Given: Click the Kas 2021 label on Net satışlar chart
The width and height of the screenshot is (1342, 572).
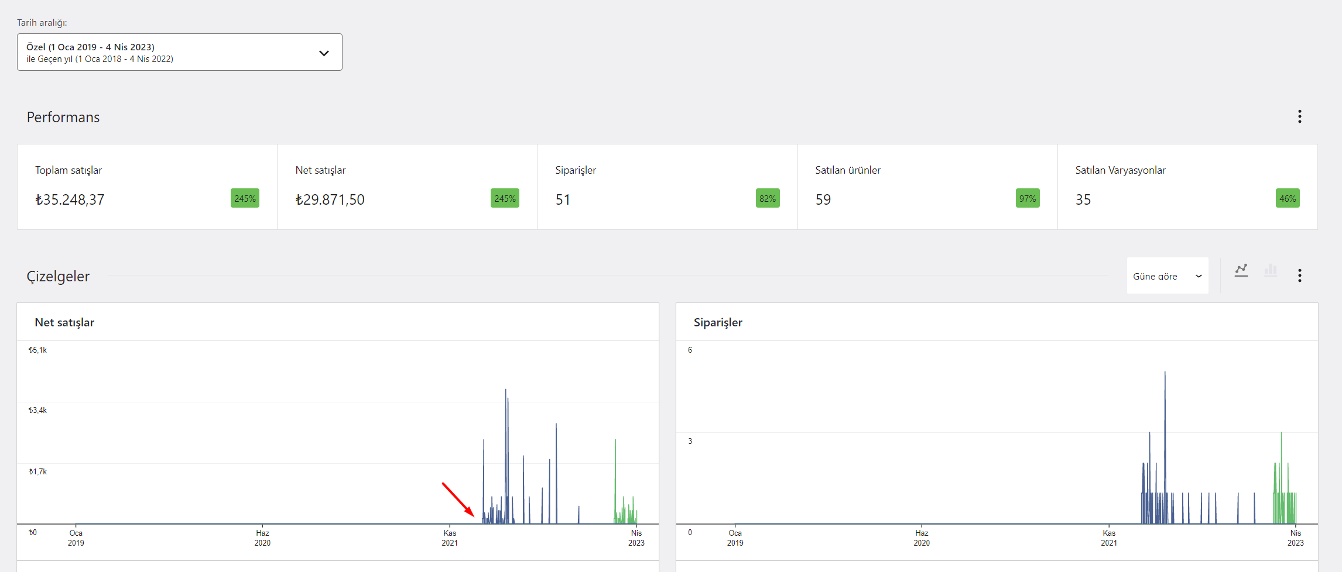Looking at the screenshot, I should pos(450,537).
